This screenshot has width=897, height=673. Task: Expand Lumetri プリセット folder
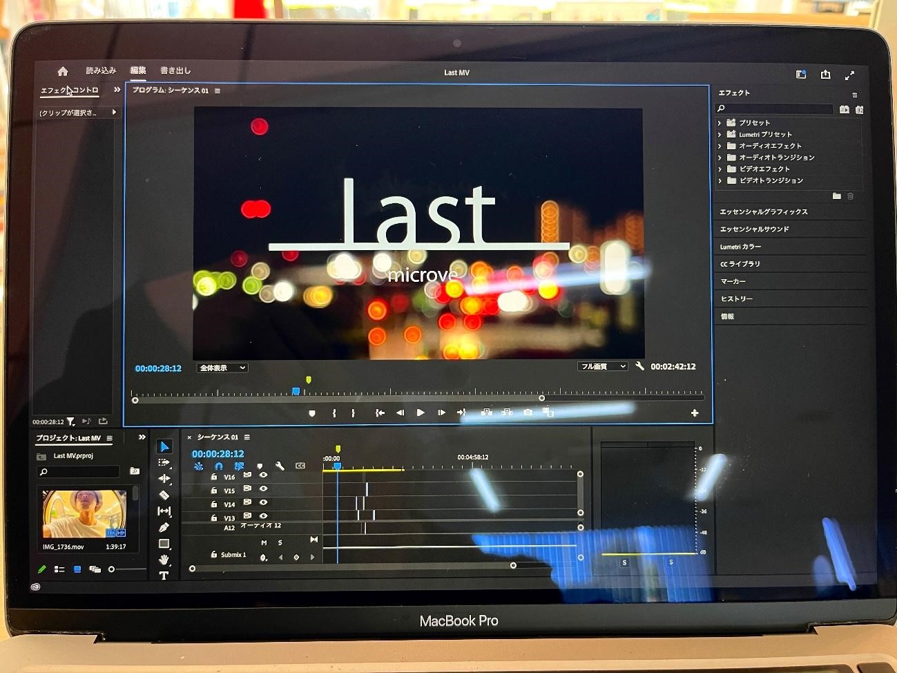720,135
